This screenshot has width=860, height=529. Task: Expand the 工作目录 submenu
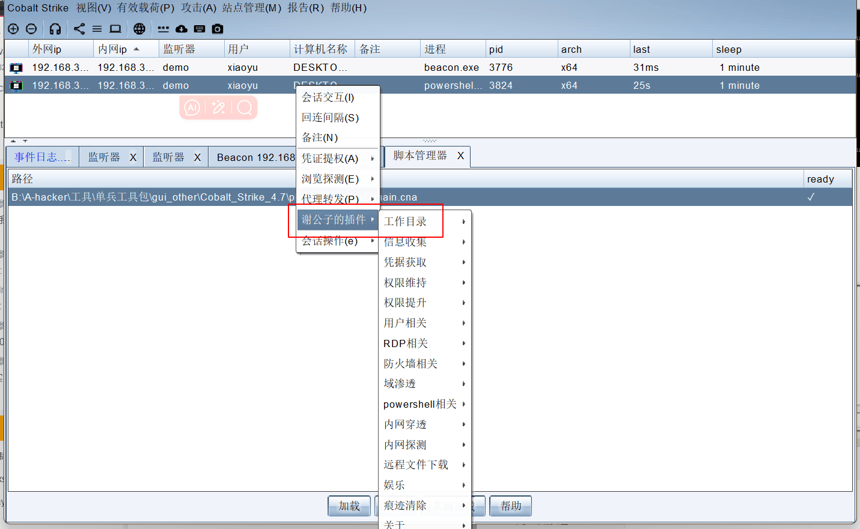click(x=425, y=222)
